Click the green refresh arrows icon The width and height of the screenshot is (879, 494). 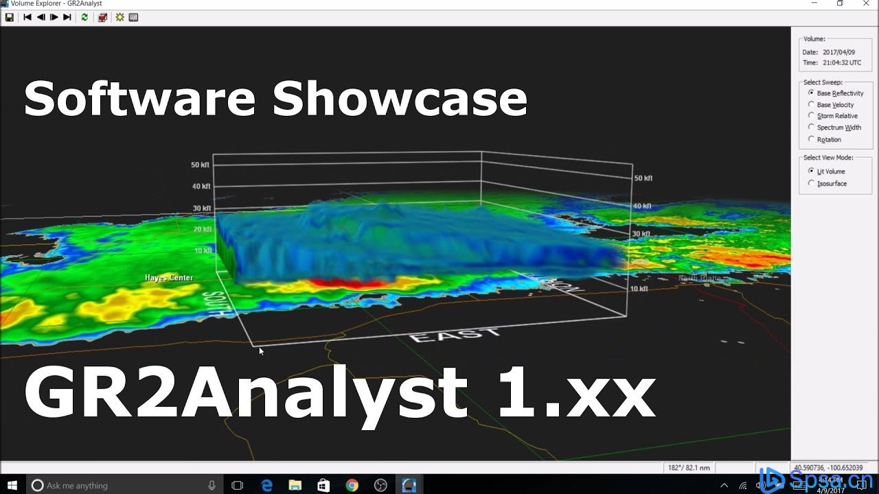coord(84,17)
